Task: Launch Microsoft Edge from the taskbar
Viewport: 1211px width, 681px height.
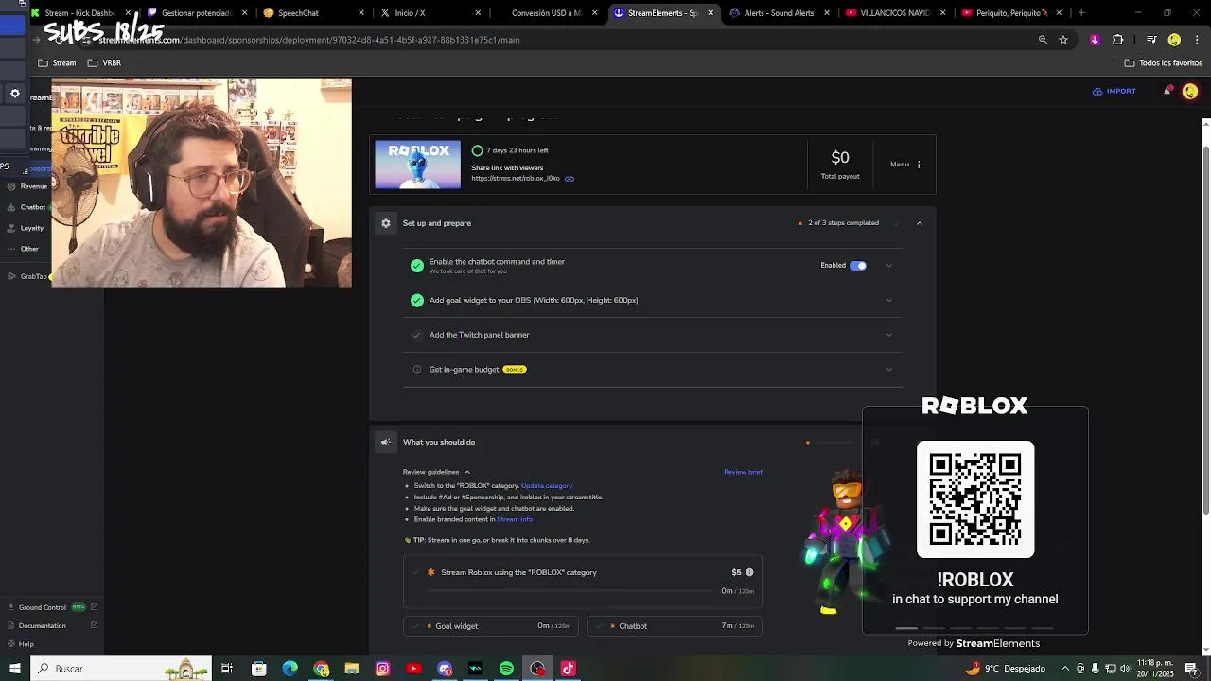Action: [x=290, y=669]
